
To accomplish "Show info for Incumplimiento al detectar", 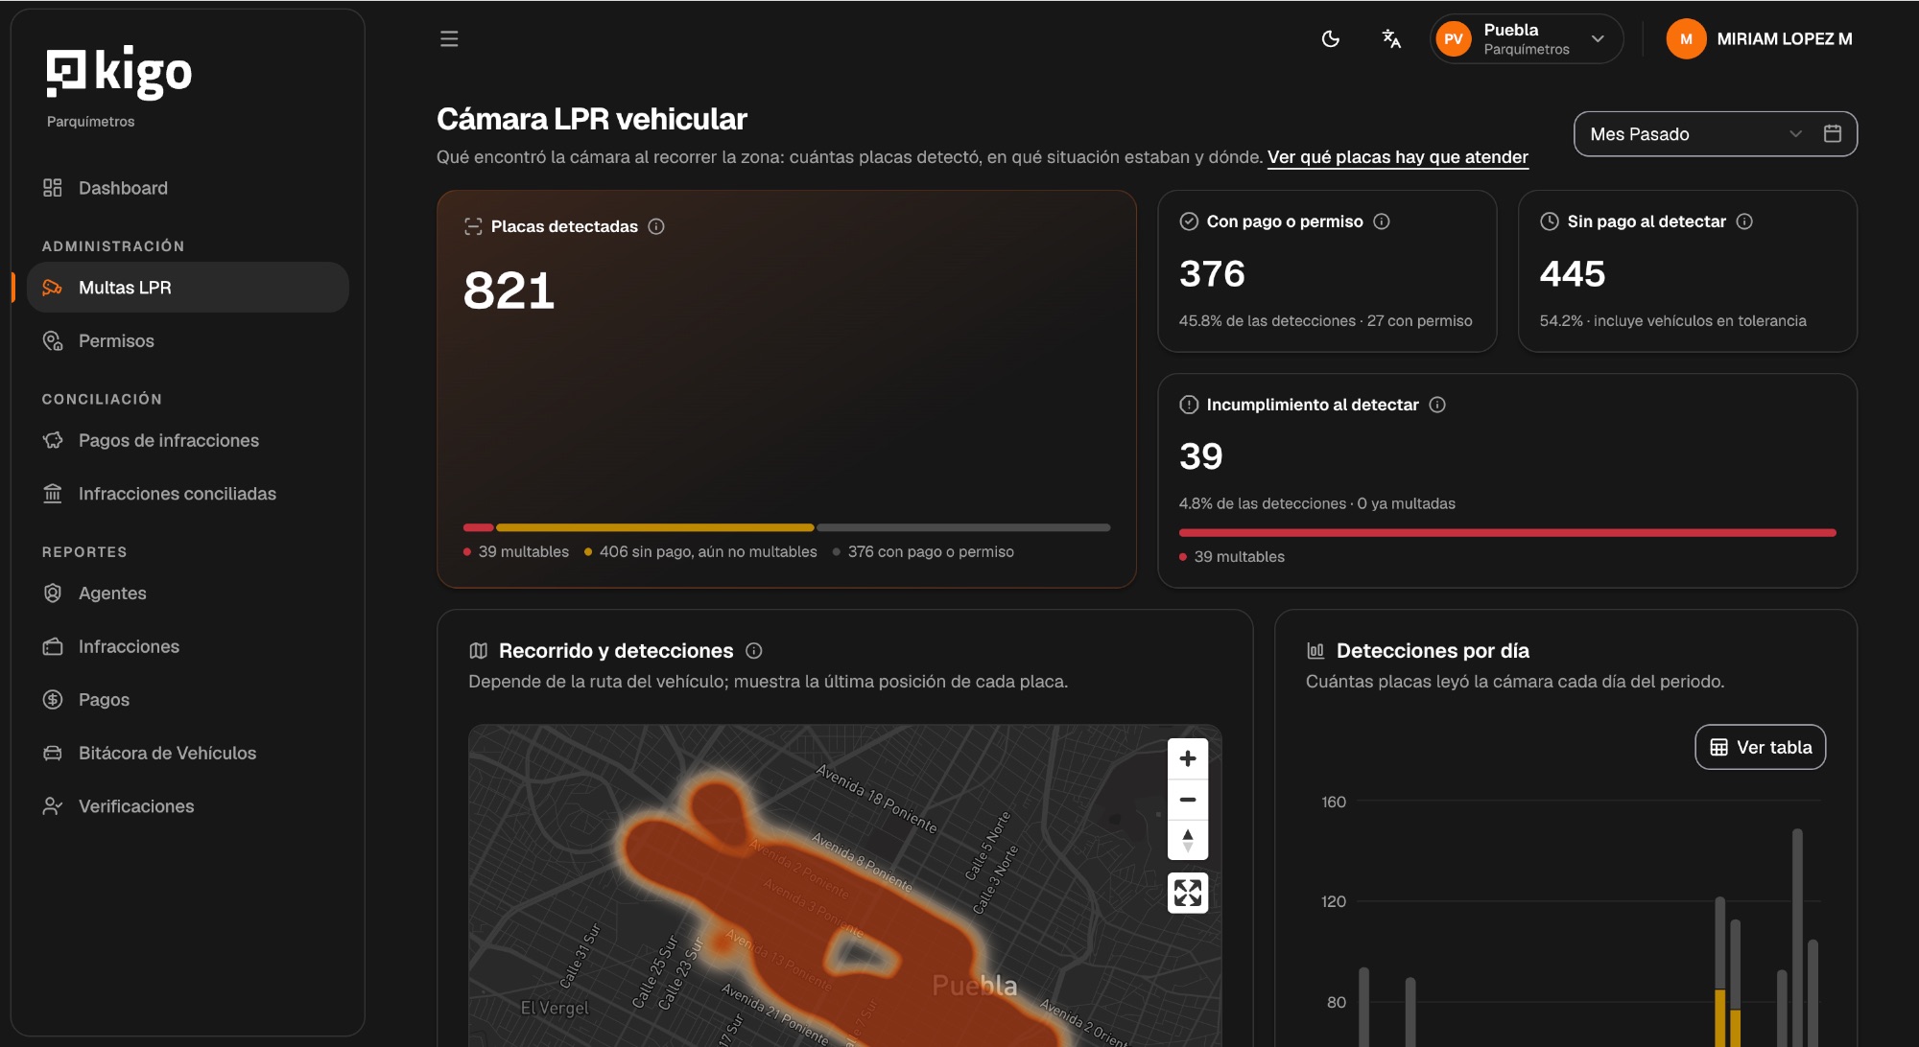I will click(1437, 405).
